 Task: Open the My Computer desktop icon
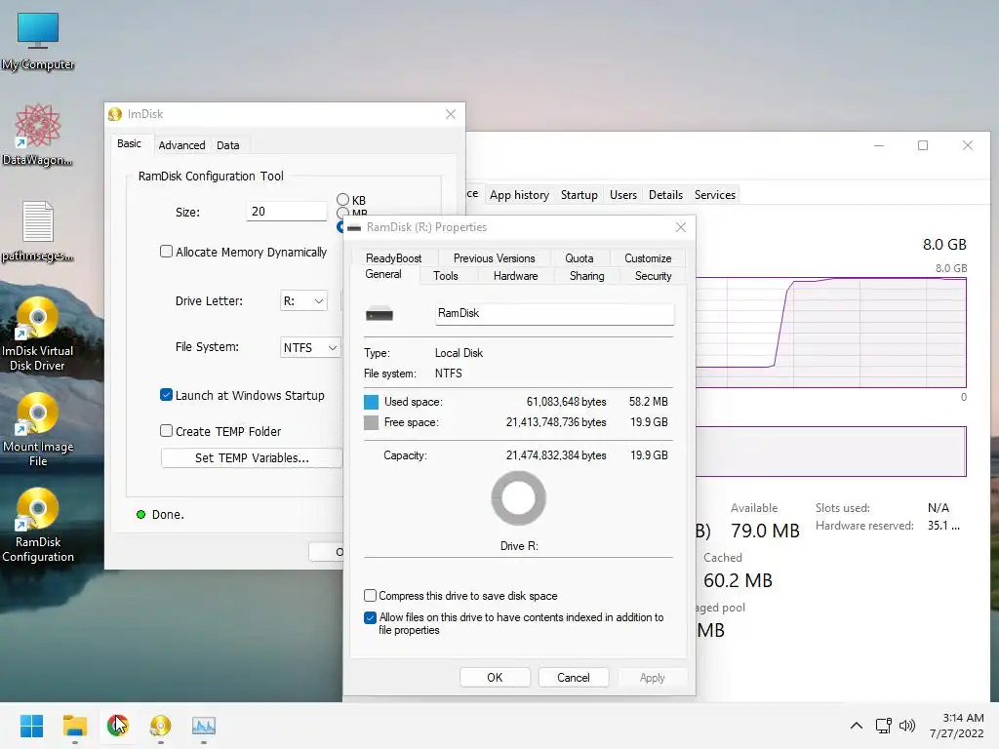(x=38, y=41)
